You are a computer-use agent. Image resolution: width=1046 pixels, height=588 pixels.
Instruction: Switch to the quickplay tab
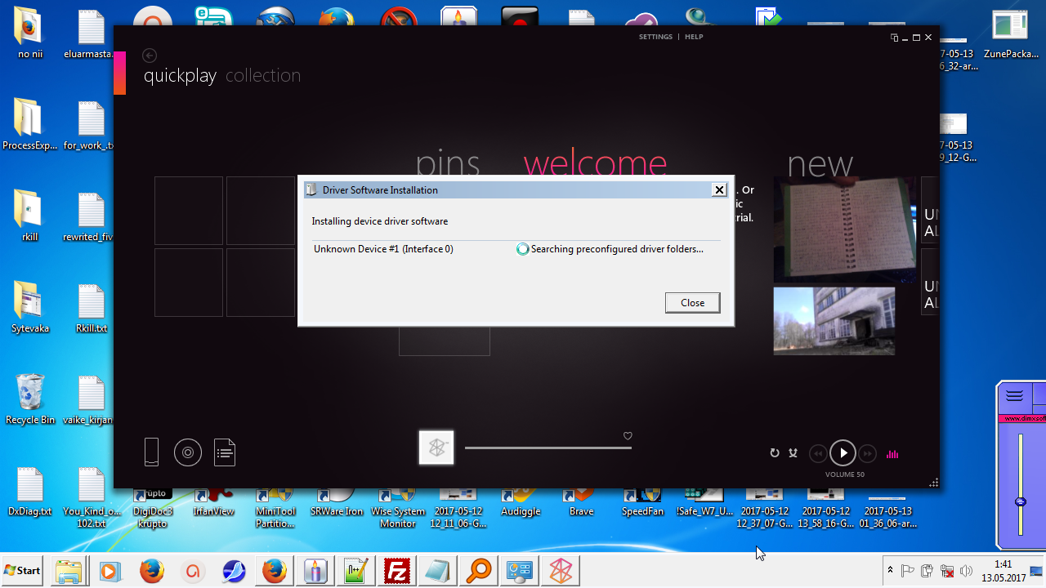click(x=180, y=76)
